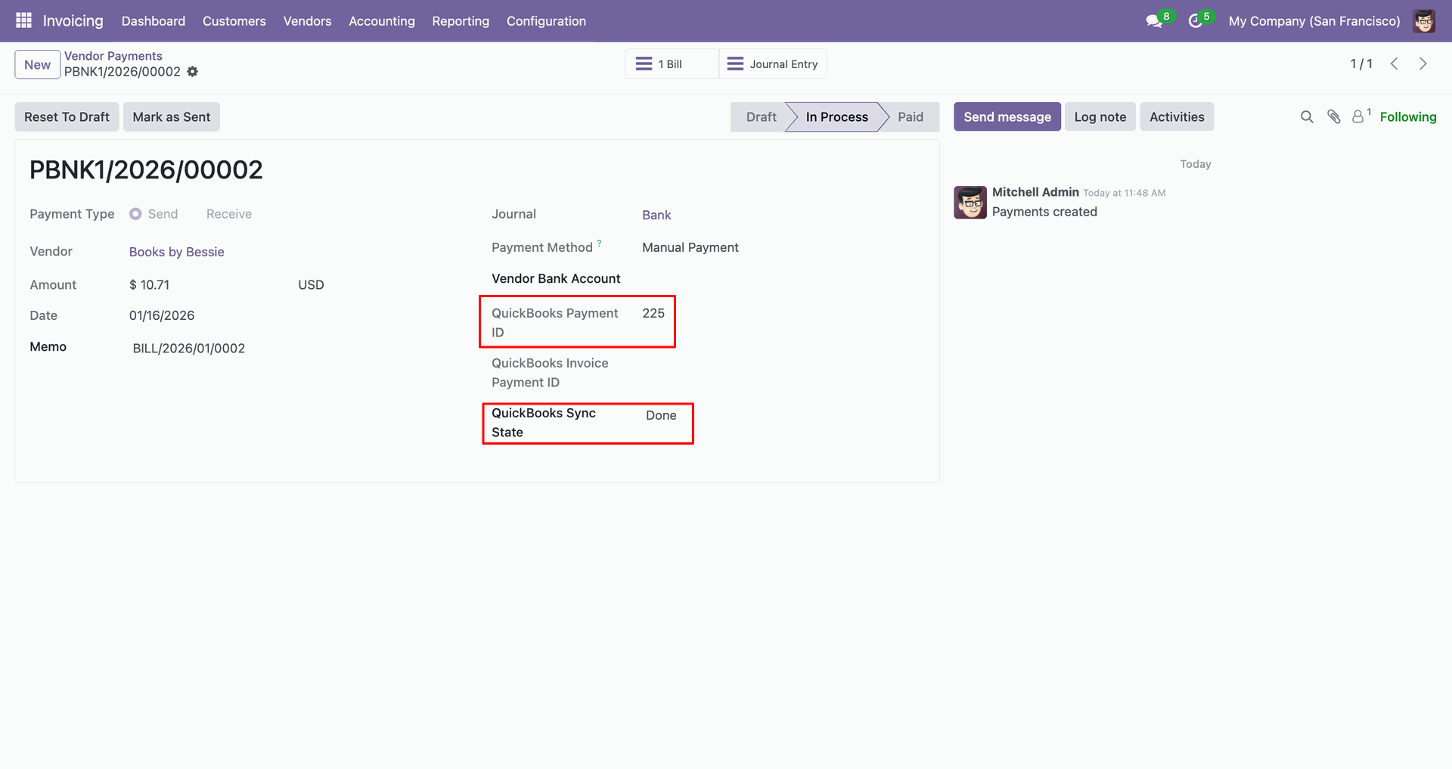Click the Reset To Draft button
Viewport: 1452px width, 769px height.
67,117
